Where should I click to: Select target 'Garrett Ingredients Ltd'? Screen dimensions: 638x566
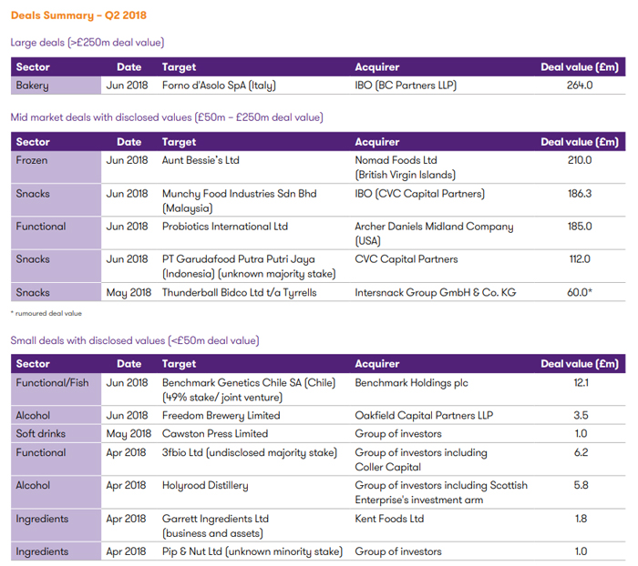[x=215, y=519]
